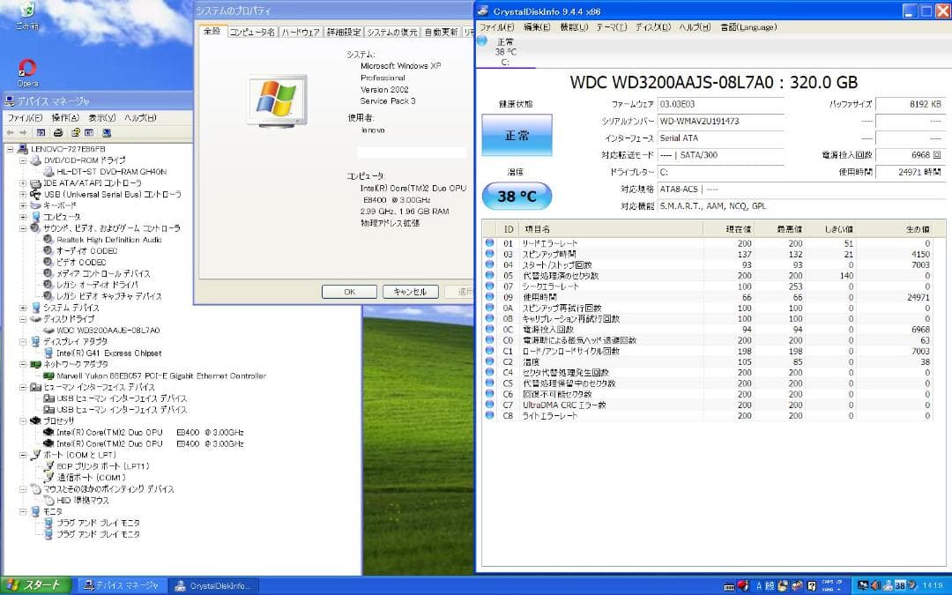Screen dimensions: 952x595
Task: Click the 38 temperature tray icon of CrystalDiskInfo
Action: 898,584
